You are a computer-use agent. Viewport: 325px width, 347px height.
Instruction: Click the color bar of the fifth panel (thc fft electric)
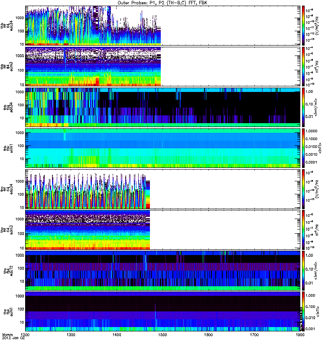[x=303, y=189]
